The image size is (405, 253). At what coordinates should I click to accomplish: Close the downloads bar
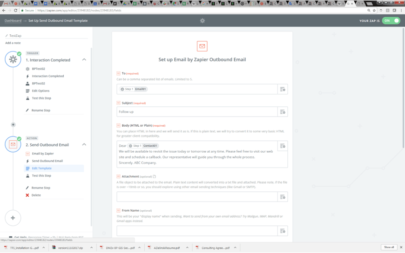[x=401, y=247]
